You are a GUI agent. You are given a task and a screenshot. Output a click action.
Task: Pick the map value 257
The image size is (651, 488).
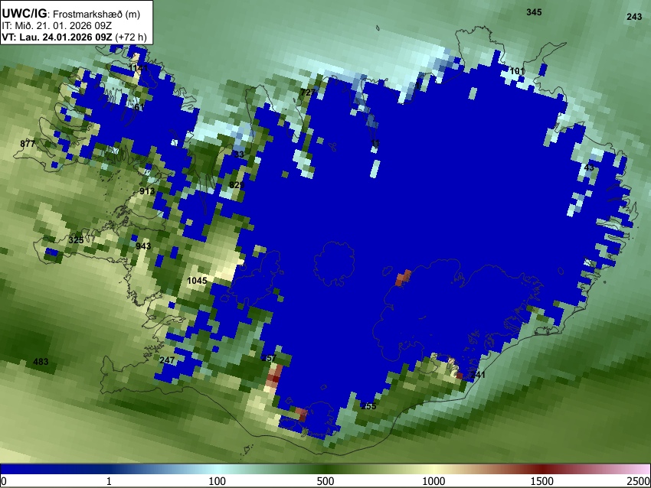point(269,359)
